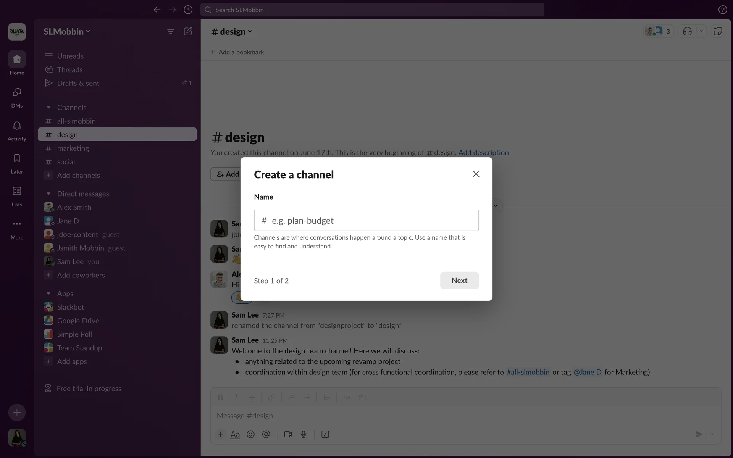Open the Later bookmark icon
The image size is (733, 458).
point(17,158)
